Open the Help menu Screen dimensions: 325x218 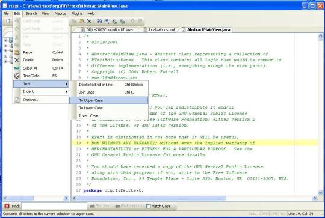click(91, 14)
